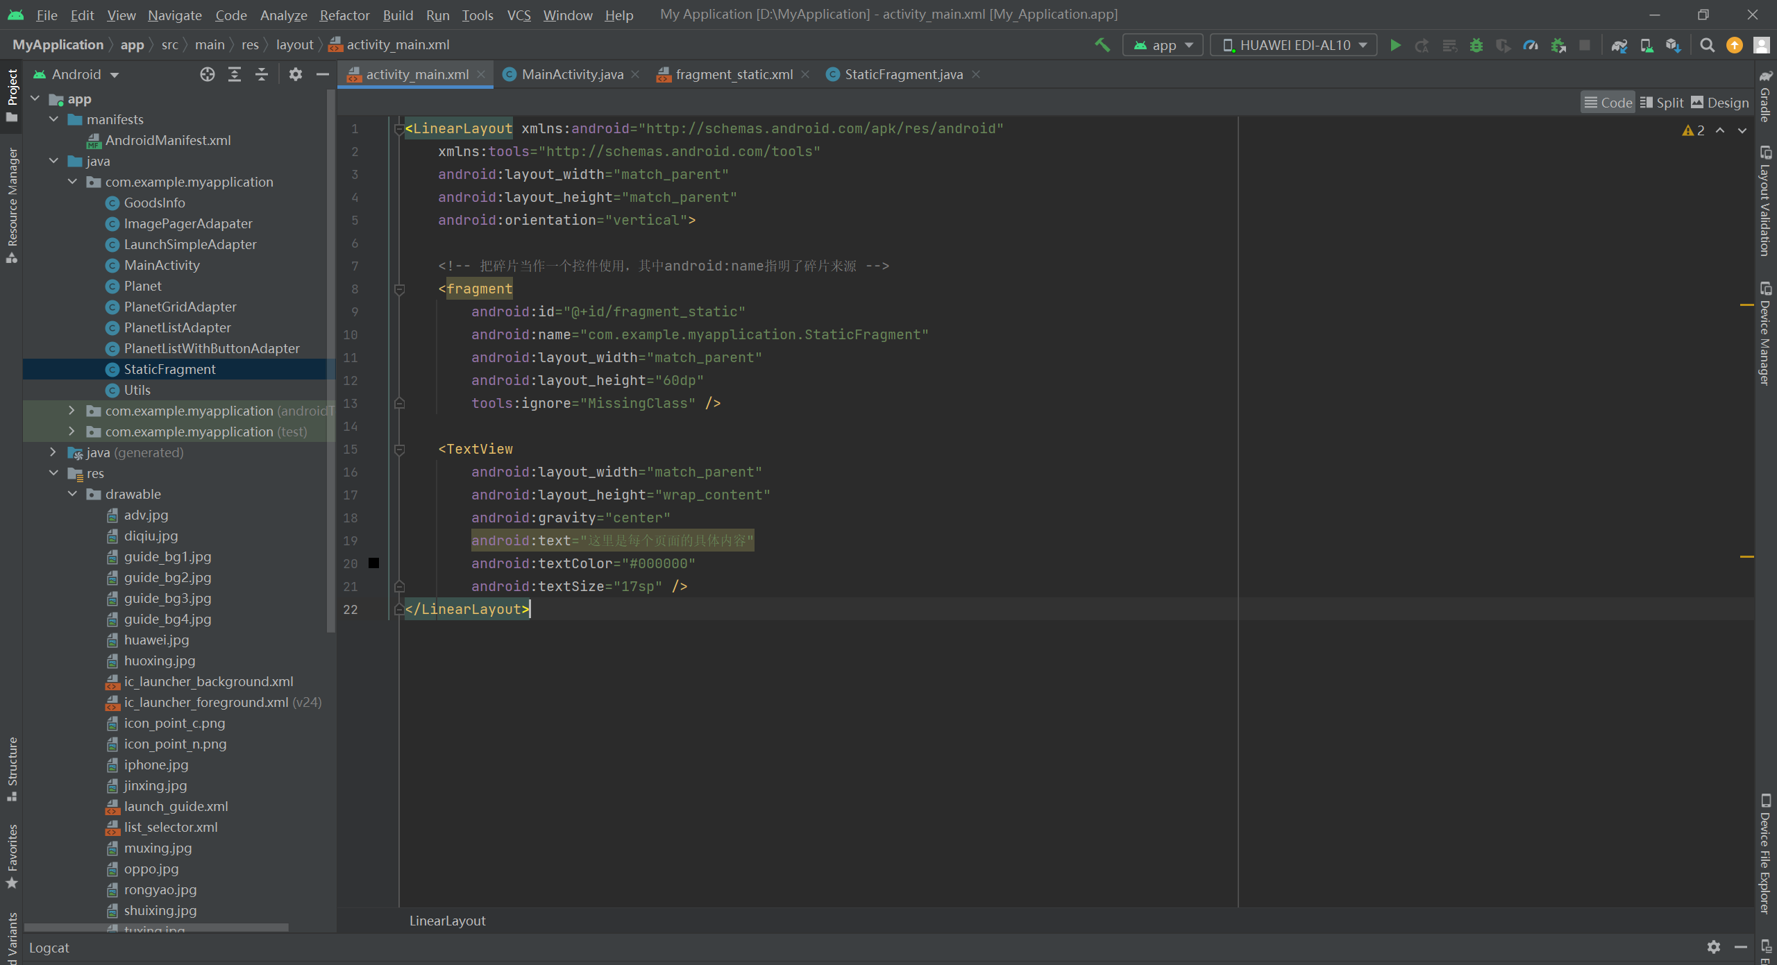Click the Debug app bug icon
1777x965 pixels.
point(1476,45)
